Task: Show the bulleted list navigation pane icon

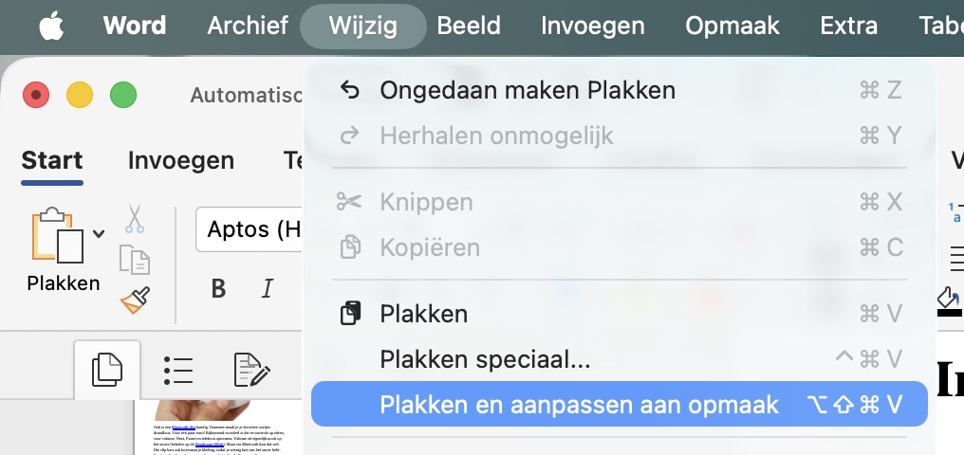Action: click(x=177, y=370)
